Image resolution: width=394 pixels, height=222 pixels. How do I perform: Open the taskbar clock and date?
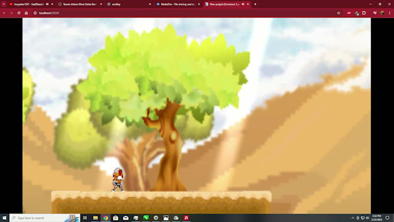click(x=377, y=218)
